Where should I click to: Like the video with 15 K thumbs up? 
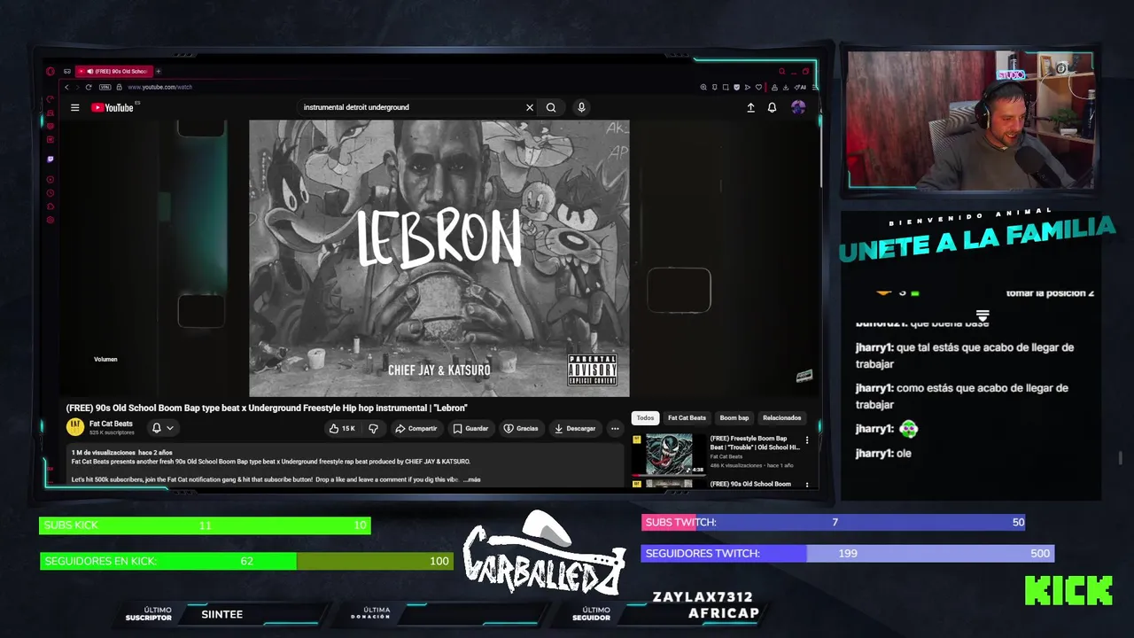(342, 428)
